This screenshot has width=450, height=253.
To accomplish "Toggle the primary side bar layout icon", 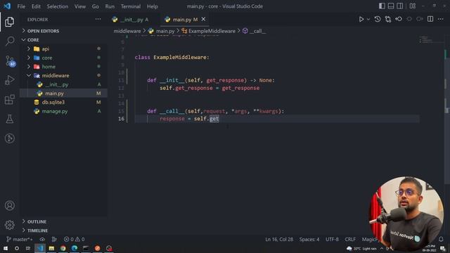I will coord(382,6).
